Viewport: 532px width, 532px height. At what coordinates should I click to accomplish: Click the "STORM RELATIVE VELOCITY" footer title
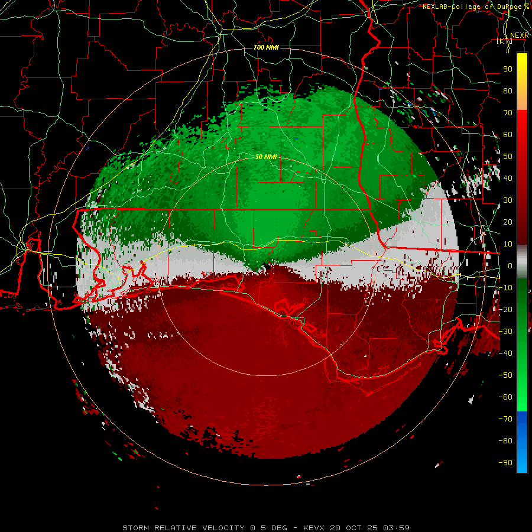click(183, 528)
